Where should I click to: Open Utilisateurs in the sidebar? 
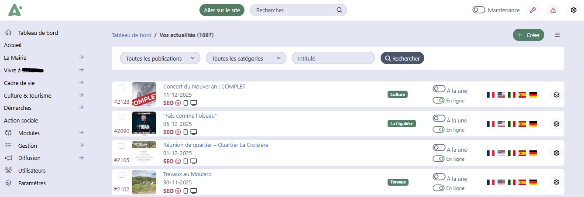tap(32, 170)
